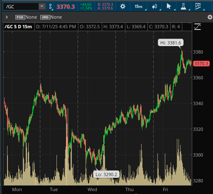213x194 pixels.
Task: Open chart settings gear in top toolbar
Action: (x=122, y=7)
